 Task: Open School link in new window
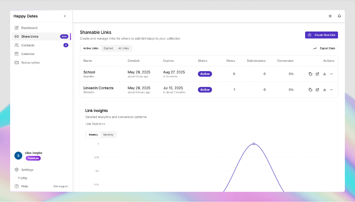[x=317, y=74]
